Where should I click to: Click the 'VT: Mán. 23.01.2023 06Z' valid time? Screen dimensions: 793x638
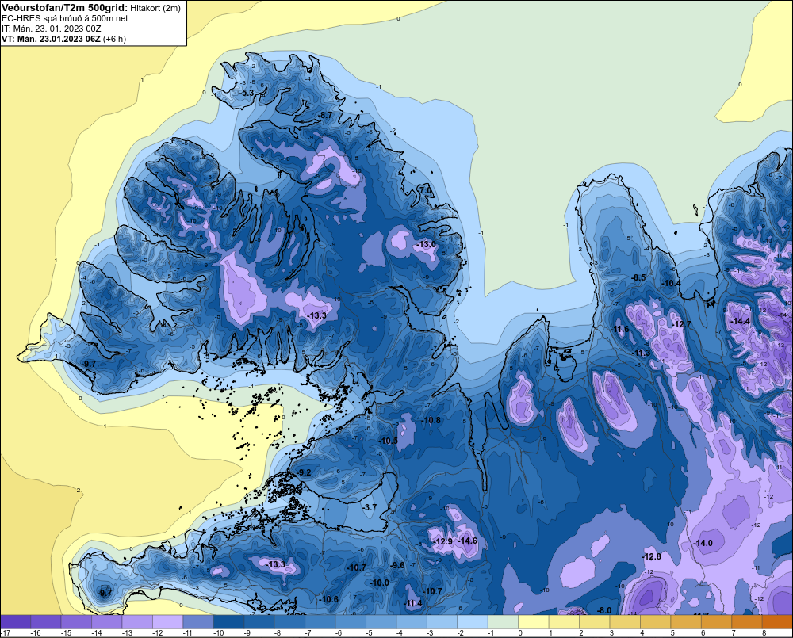click(x=51, y=39)
